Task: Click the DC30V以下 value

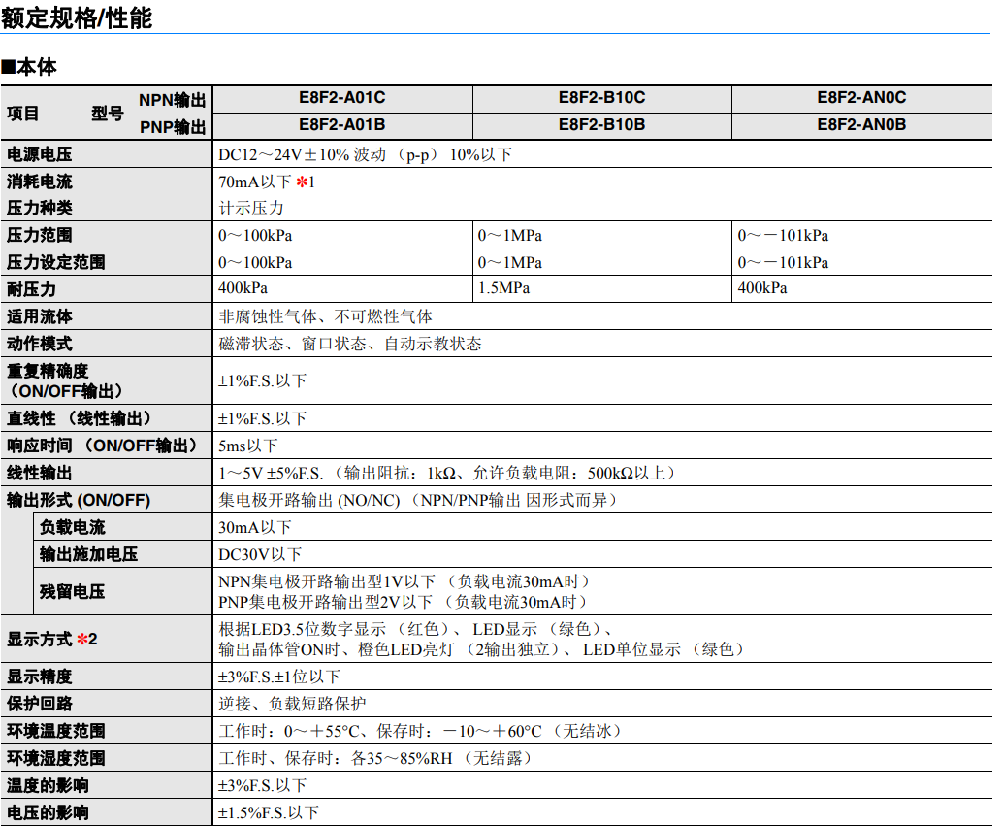Action: pyautogui.click(x=260, y=554)
